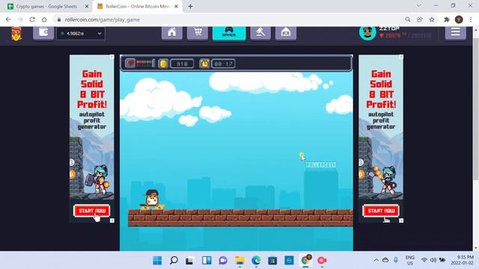Image resolution: width=479 pixels, height=269 pixels.
Task: Open File Explorer from taskbar
Action: (x=239, y=261)
